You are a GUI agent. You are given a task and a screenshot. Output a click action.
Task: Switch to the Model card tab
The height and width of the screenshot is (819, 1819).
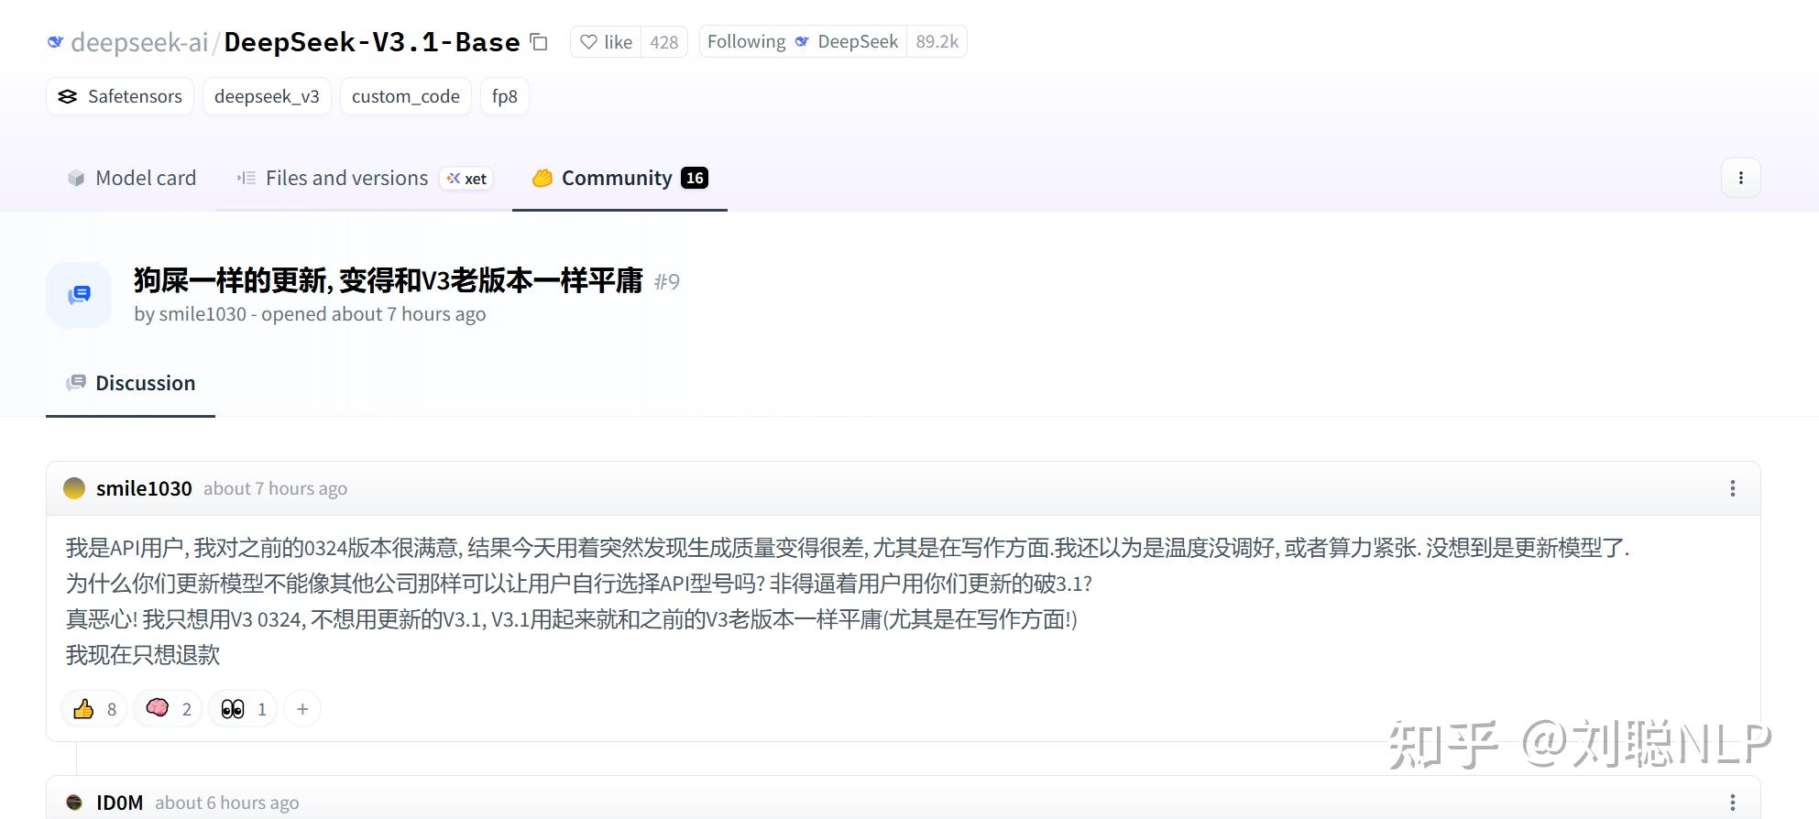pyautogui.click(x=131, y=178)
